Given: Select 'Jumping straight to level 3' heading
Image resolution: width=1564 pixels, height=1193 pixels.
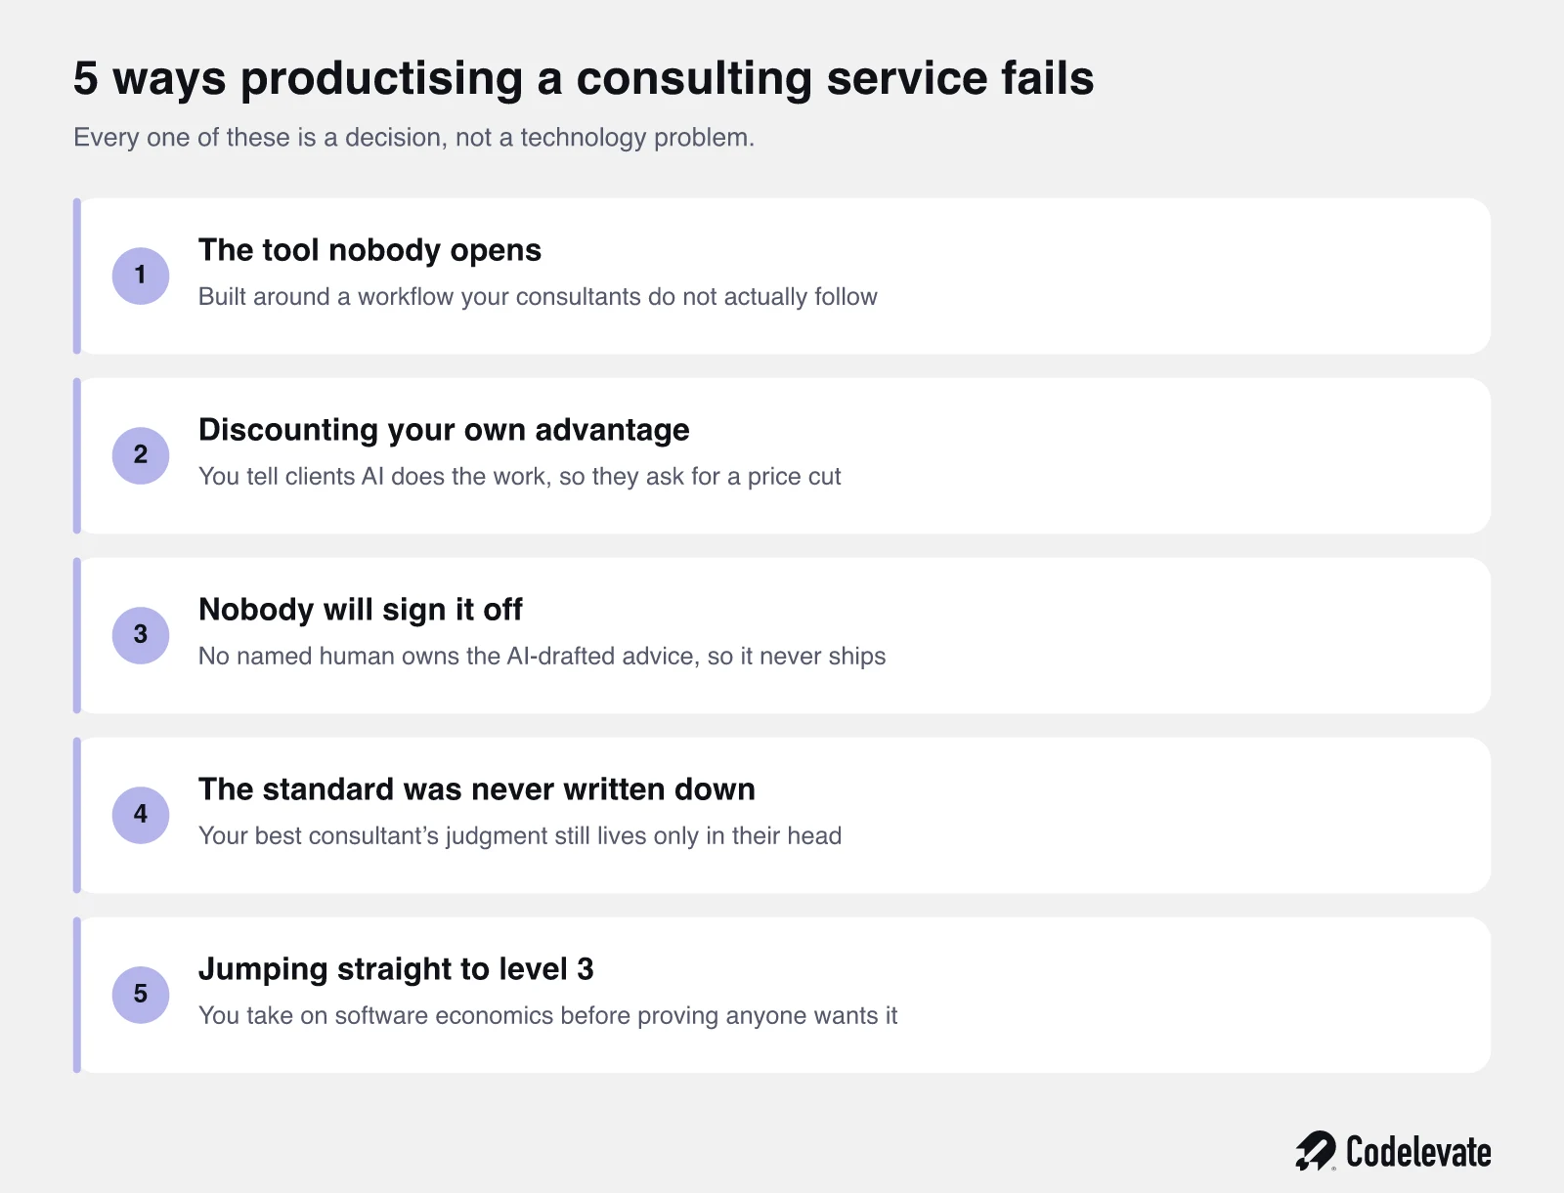Looking at the screenshot, I should click(396, 969).
